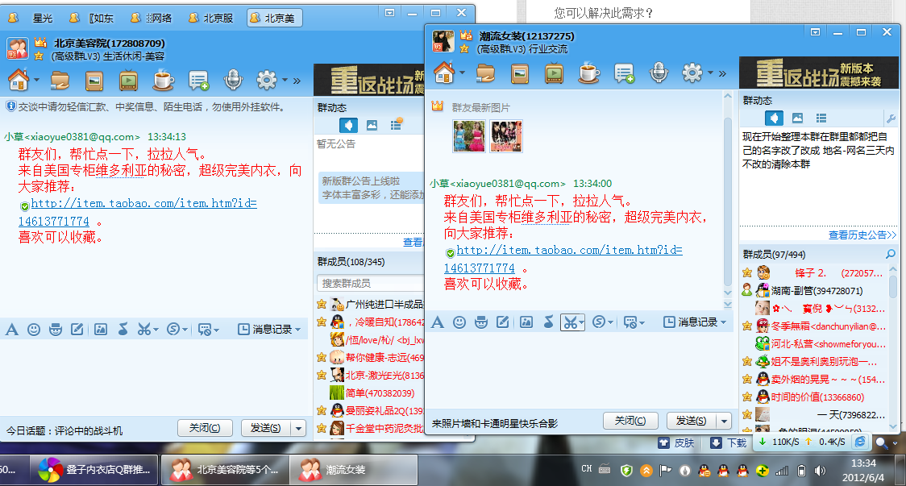Click 关闭(C) button in 潮流女装 window
This screenshot has height=486, width=906.
(630, 421)
